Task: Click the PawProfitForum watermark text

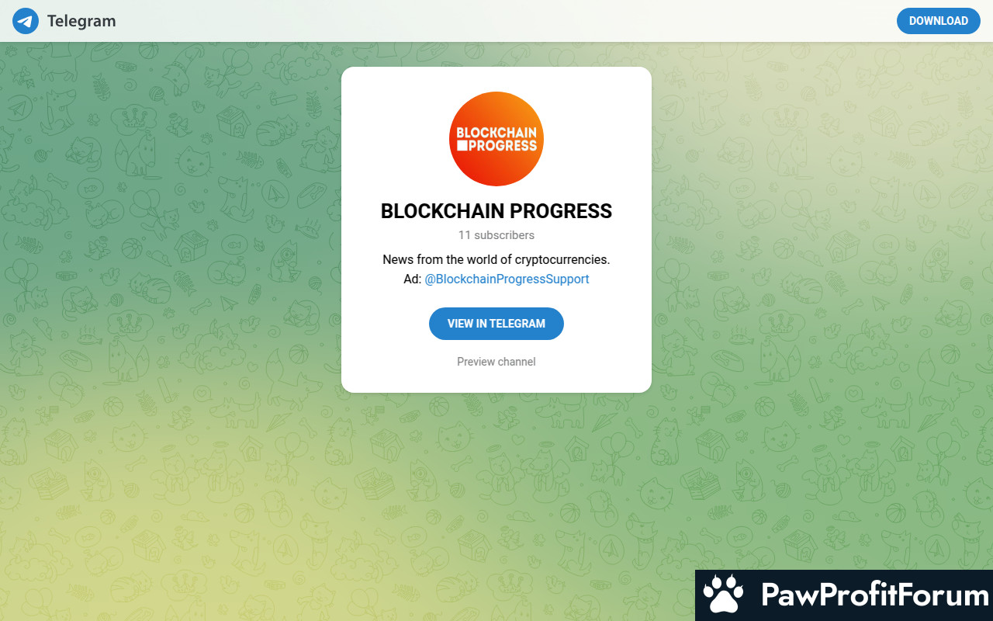Action: coord(875,595)
